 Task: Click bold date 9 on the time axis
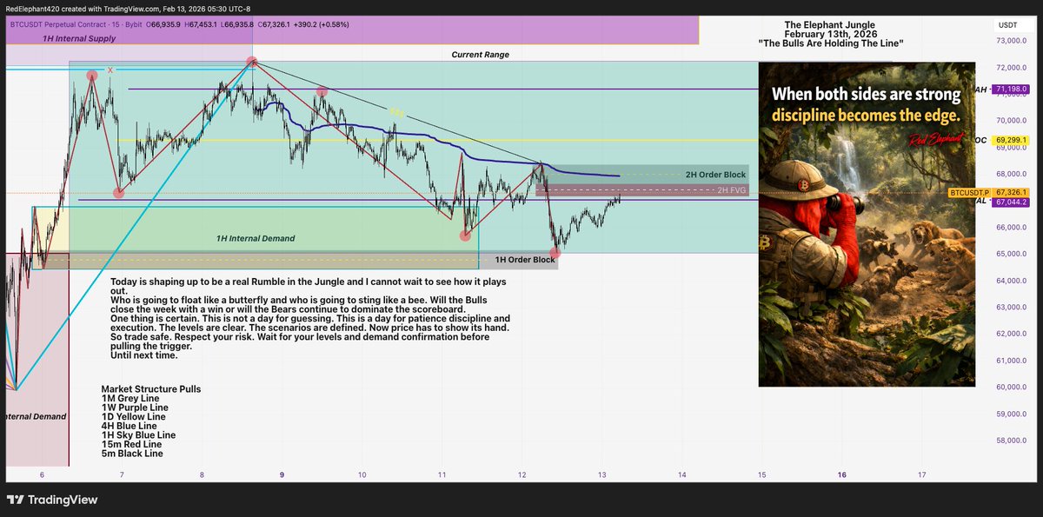click(x=282, y=474)
